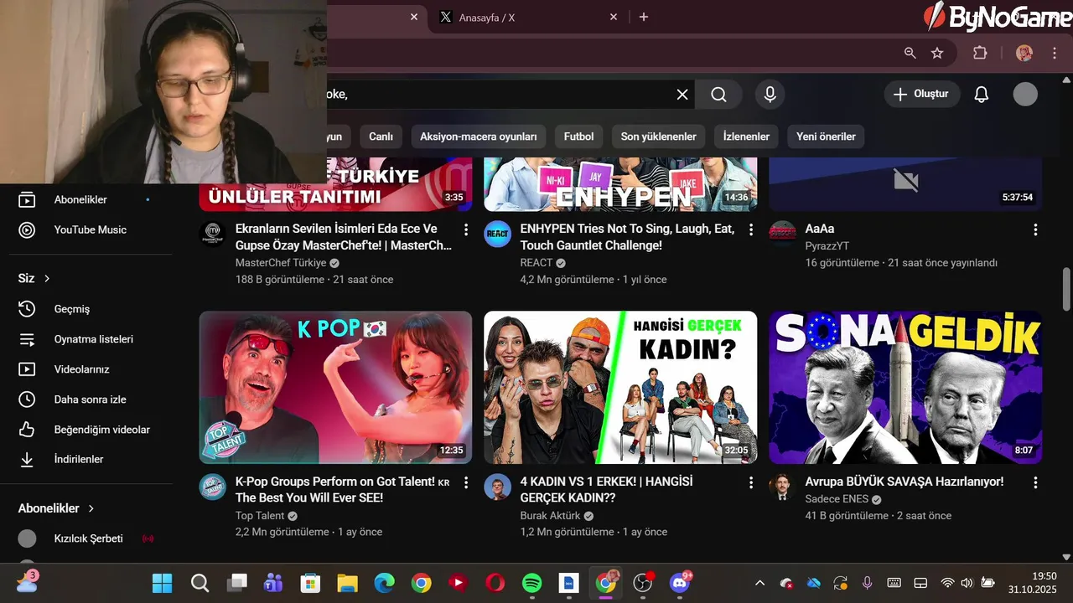This screenshot has height=603, width=1073.
Task: Open Opera browser from the taskbar
Action: click(495, 583)
